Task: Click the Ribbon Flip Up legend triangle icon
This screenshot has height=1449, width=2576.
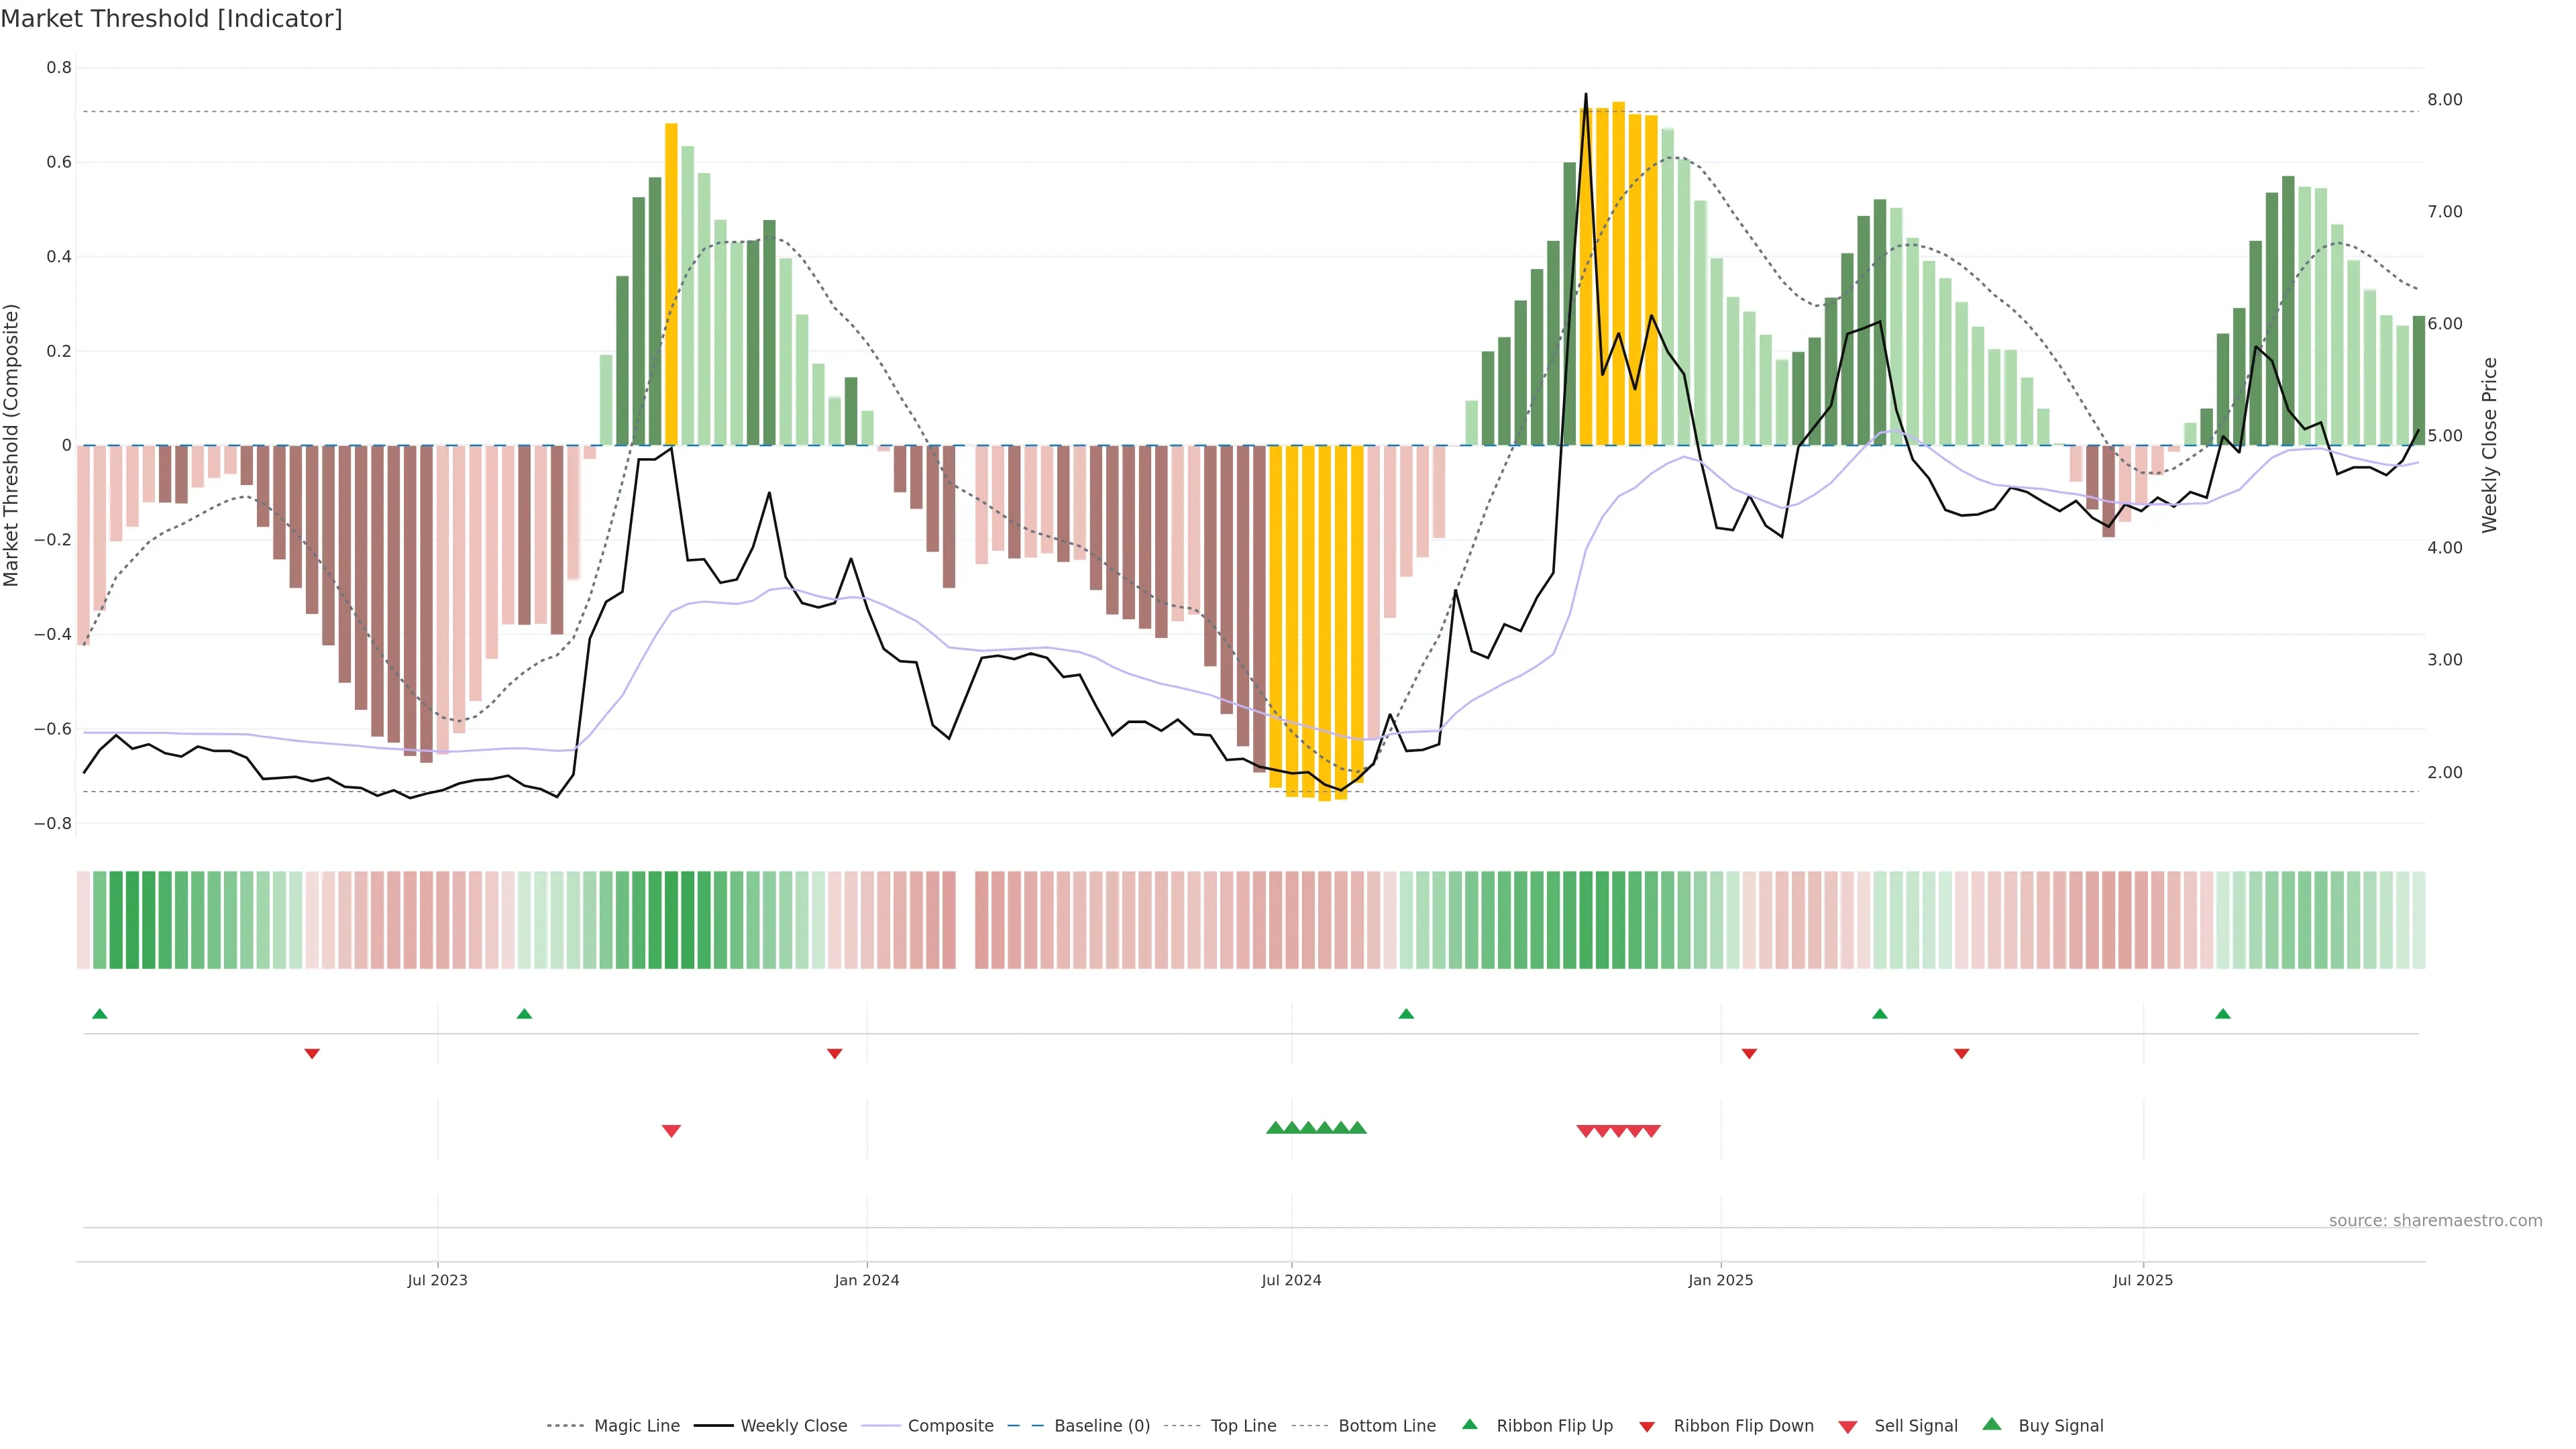Action: click(1469, 1424)
